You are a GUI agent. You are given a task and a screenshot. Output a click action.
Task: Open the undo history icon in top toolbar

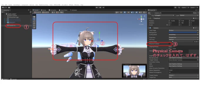[x=176, y=8]
